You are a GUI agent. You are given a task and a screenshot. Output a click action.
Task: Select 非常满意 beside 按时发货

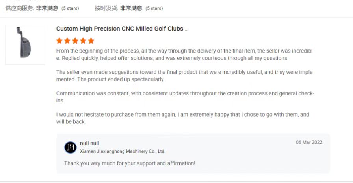tap(131, 8)
